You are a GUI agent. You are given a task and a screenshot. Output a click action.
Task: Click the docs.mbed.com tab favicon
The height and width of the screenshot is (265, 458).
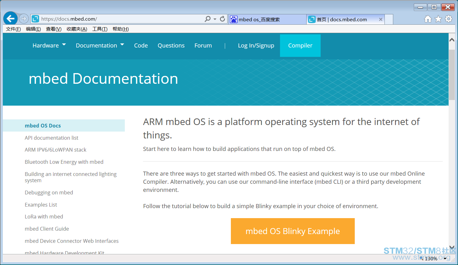[x=312, y=19]
